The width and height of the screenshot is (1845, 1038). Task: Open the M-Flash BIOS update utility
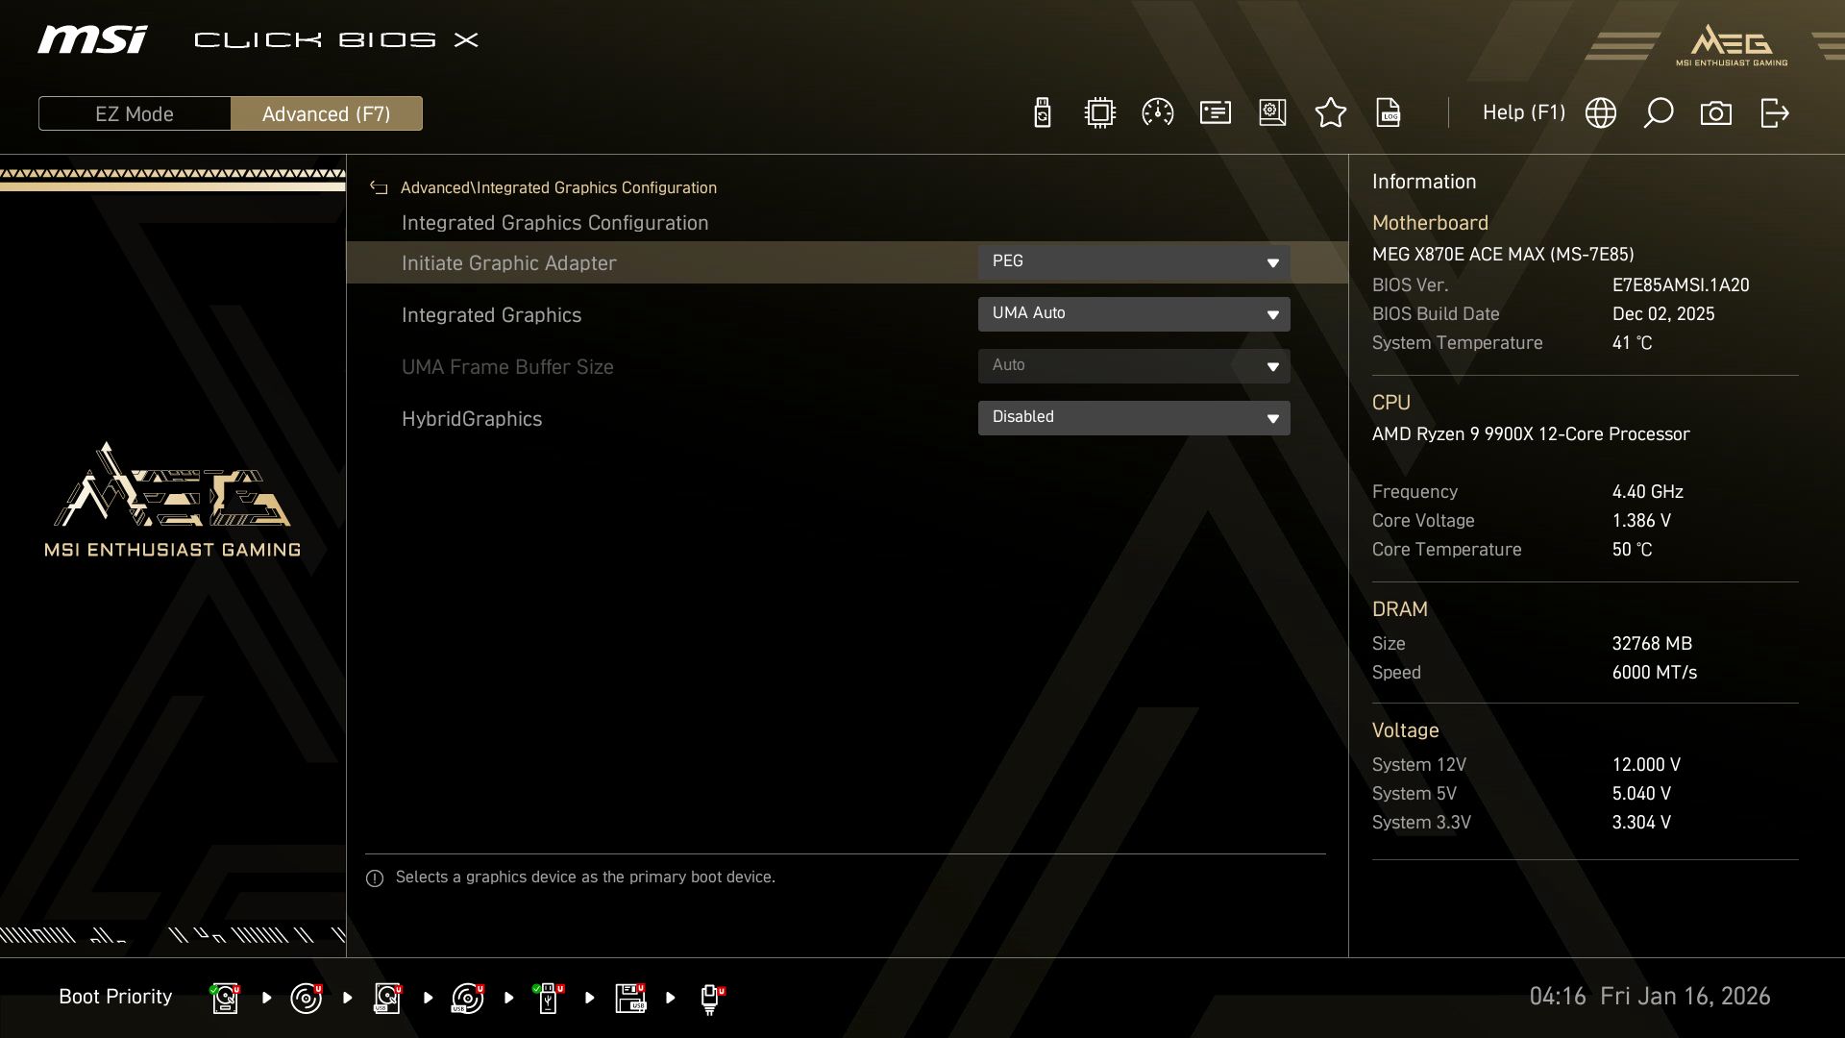(1041, 112)
